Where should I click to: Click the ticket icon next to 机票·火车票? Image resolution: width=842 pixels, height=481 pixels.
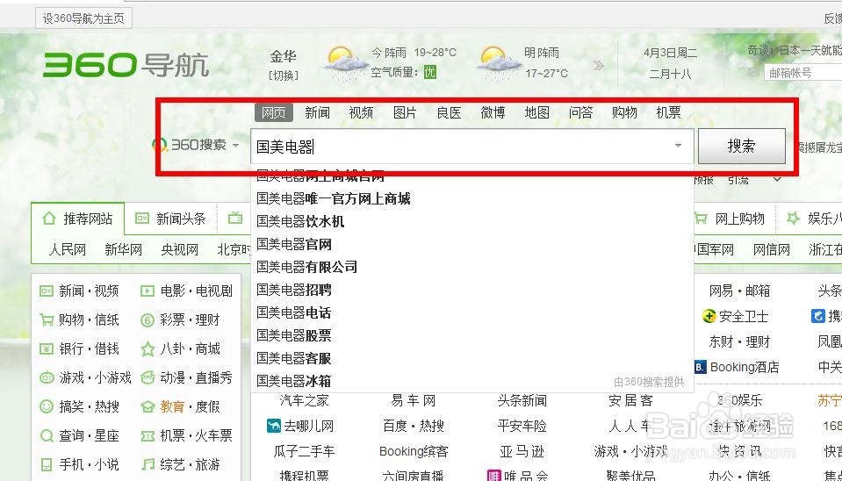(x=148, y=436)
